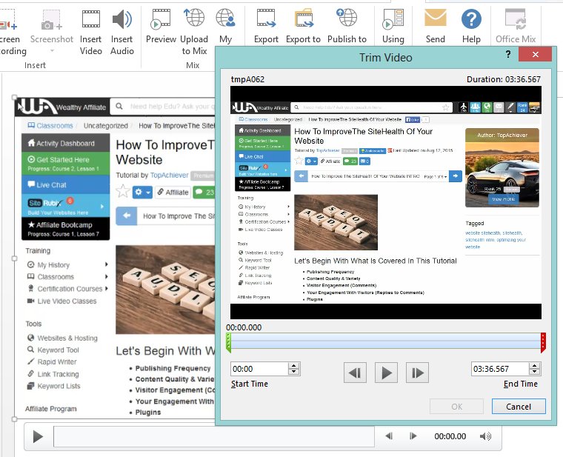Click Get Started Here in slide video

65,164
